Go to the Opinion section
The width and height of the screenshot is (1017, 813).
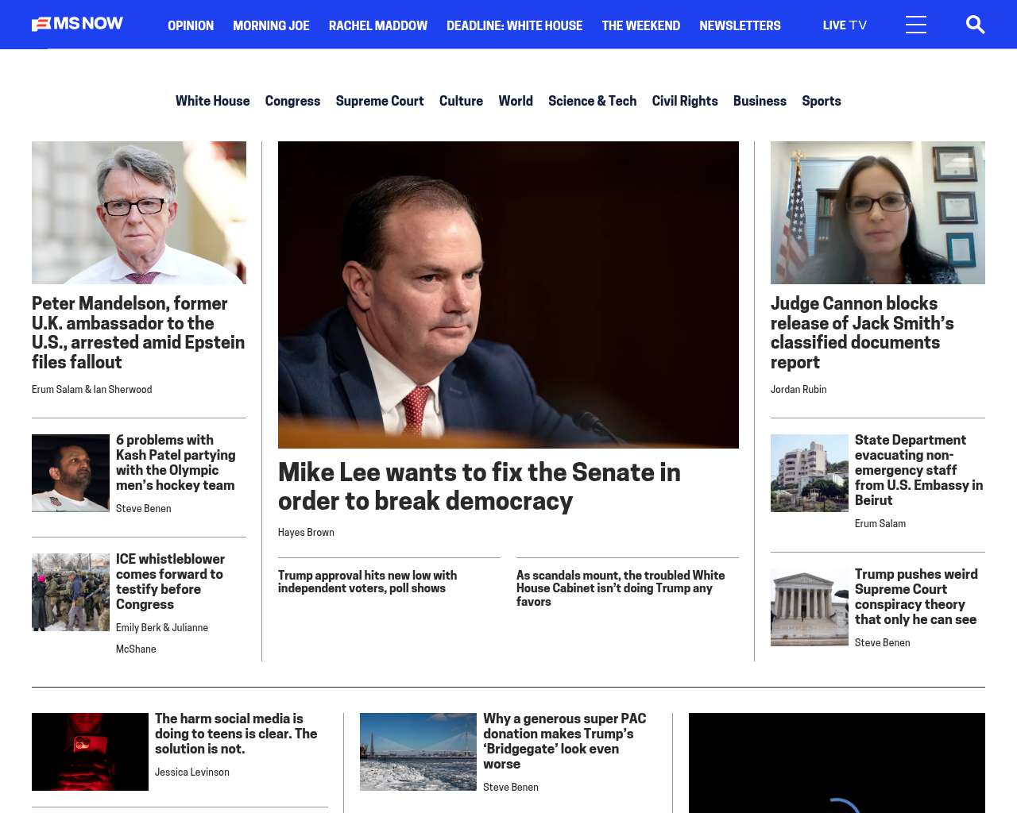(191, 25)
